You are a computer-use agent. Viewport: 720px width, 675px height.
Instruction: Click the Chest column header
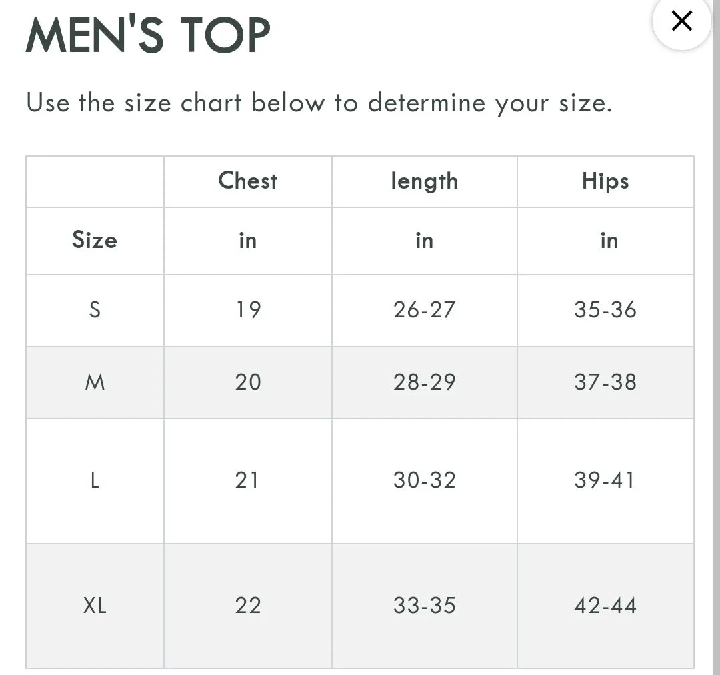248,181
